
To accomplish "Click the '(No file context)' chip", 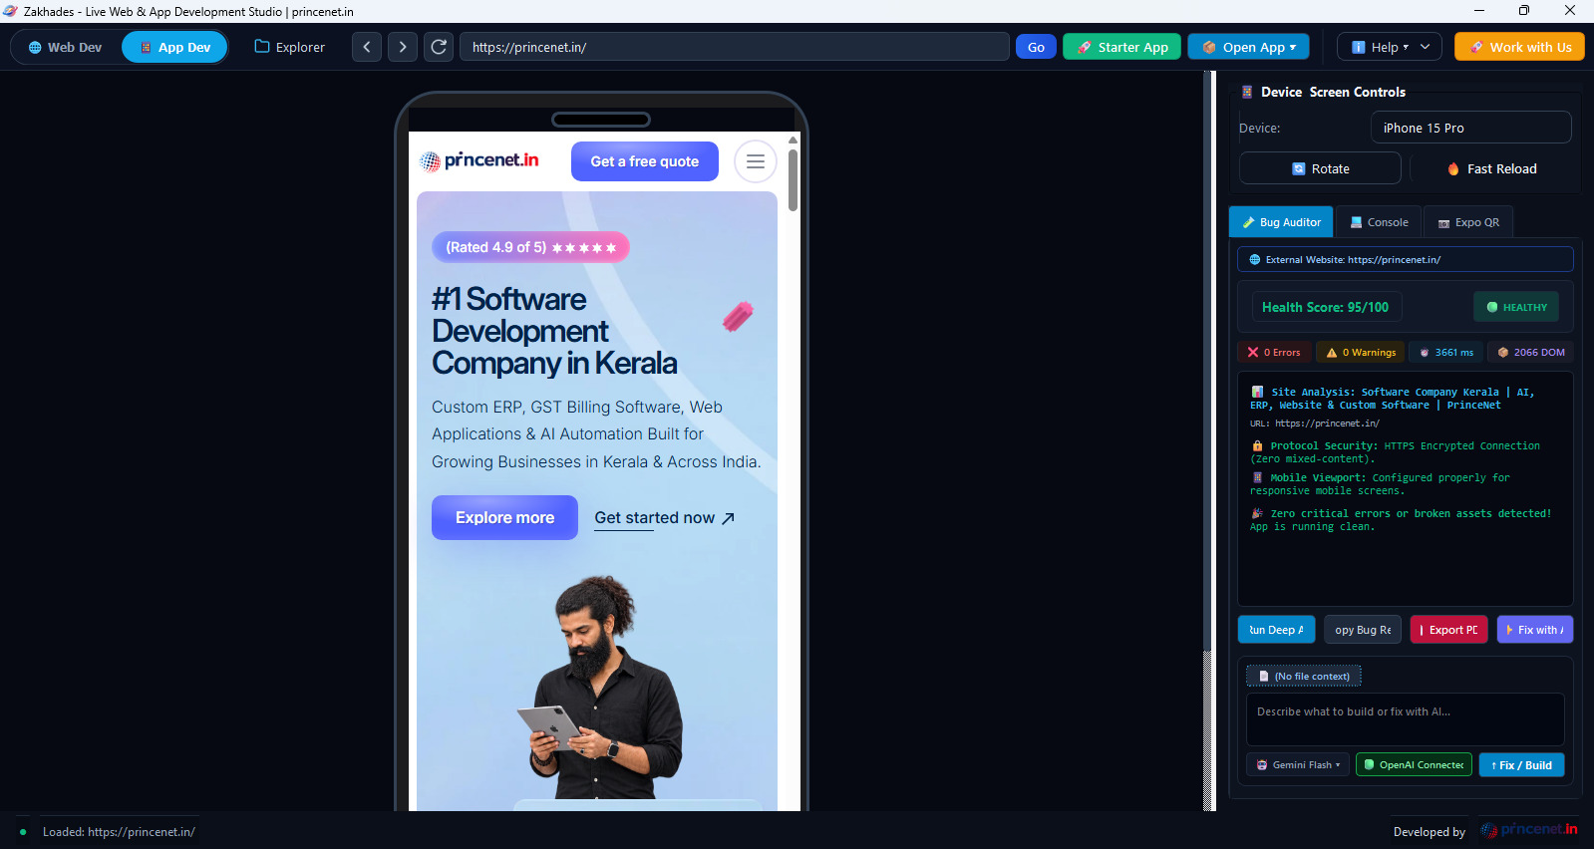I will [x=1304, y=676].
